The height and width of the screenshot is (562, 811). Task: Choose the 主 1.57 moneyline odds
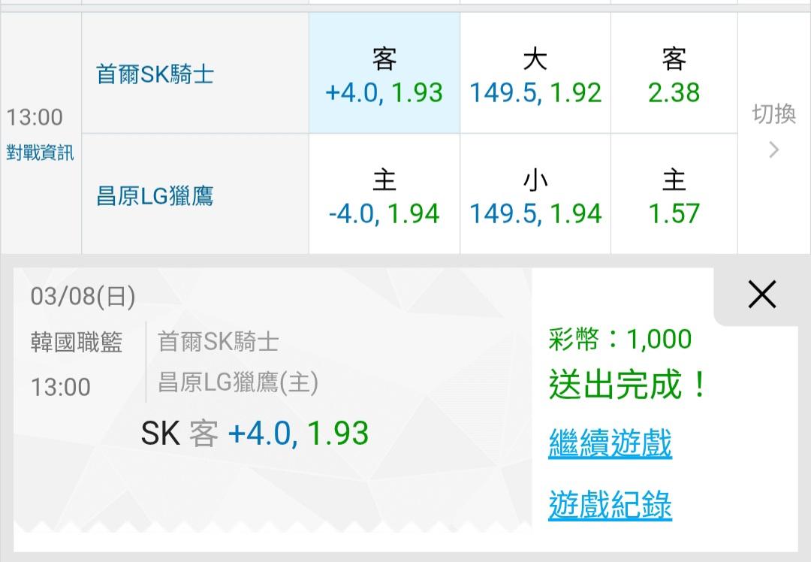pos(674,196)
